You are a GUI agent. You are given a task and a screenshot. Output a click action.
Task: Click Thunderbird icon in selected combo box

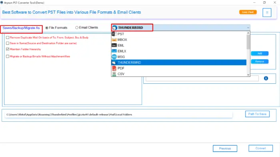[x=115, y=28]
